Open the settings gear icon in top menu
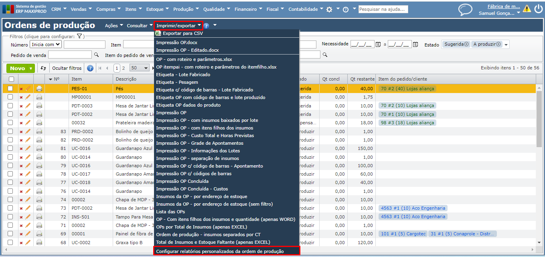Image resolution: width=545 pixels, height=257 pixels. pos(329,9)
